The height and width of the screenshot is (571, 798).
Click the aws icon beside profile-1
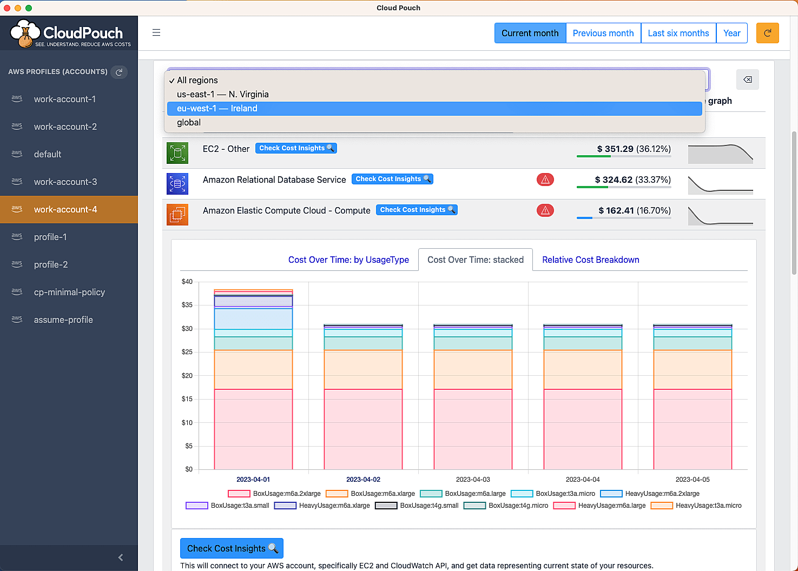(x=17, y=237)
